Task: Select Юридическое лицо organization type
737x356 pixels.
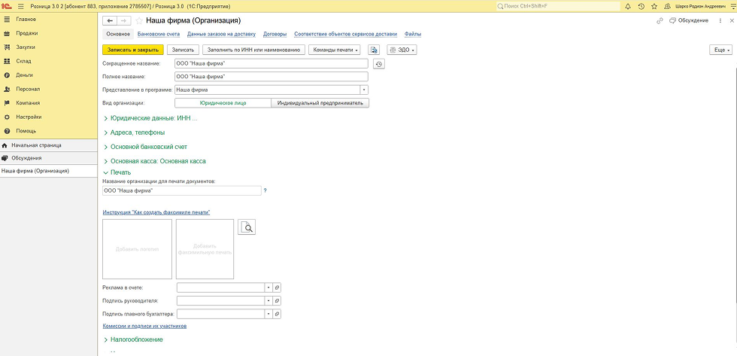Action: pyautogui.click(x=223, y=102)
